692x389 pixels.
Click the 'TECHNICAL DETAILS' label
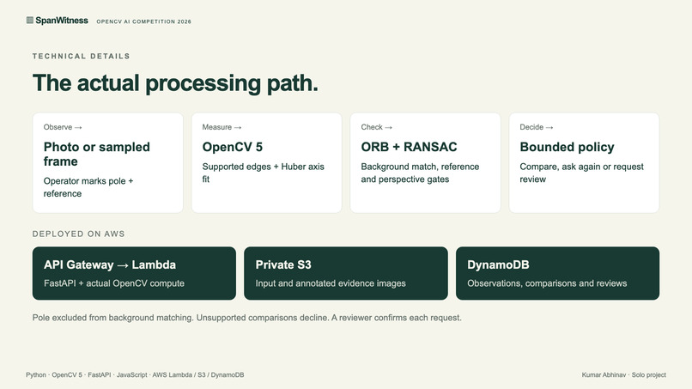click(x=82, y=56)
